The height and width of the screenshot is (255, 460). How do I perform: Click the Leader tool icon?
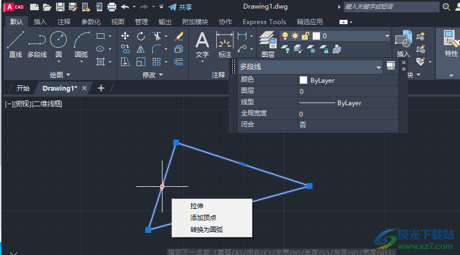pos(242,49)
